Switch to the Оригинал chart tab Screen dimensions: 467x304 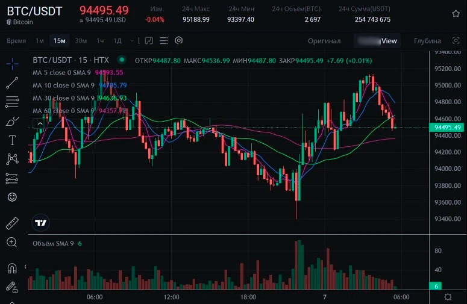(324, 41)
